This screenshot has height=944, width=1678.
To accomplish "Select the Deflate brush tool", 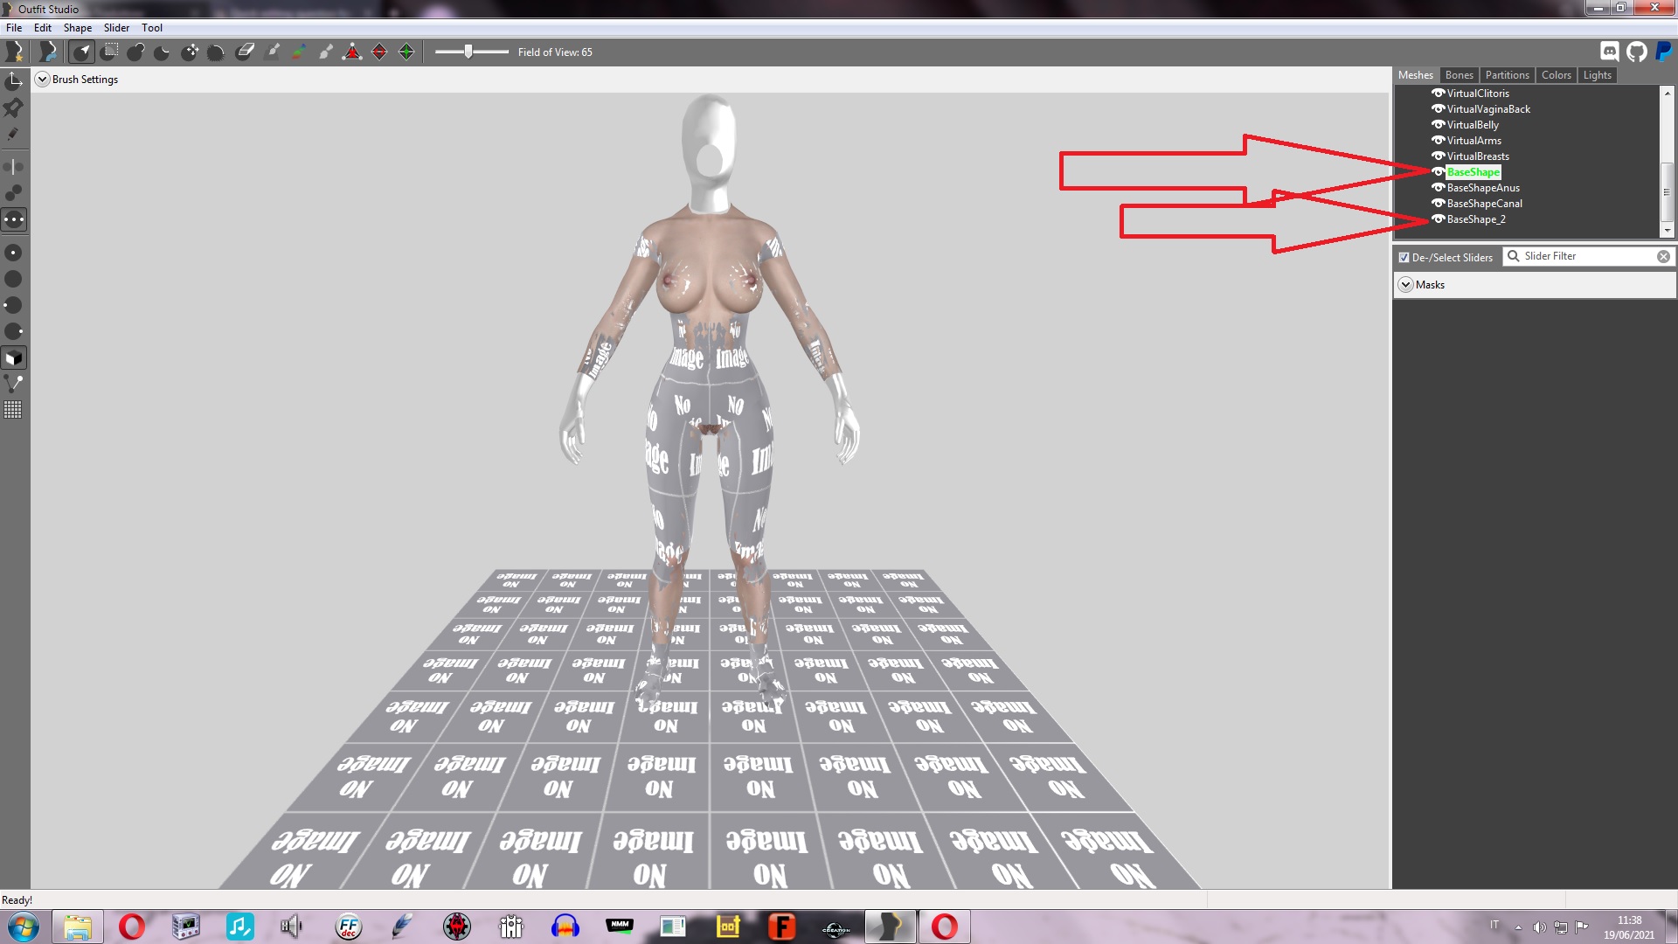I will tap(163, 52).
